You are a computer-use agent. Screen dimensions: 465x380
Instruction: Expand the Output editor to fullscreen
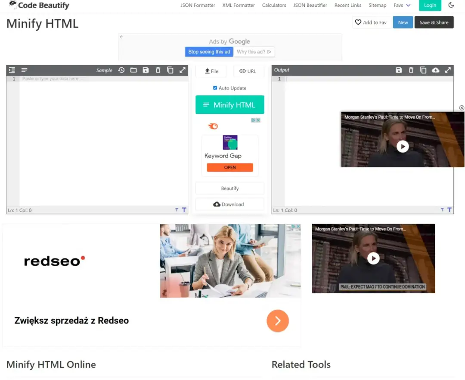(448, 70)
